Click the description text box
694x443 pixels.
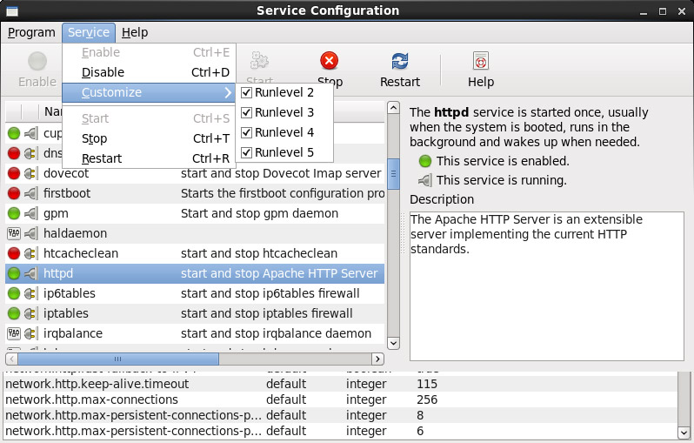pyautogui.click(x=547, y=286)
